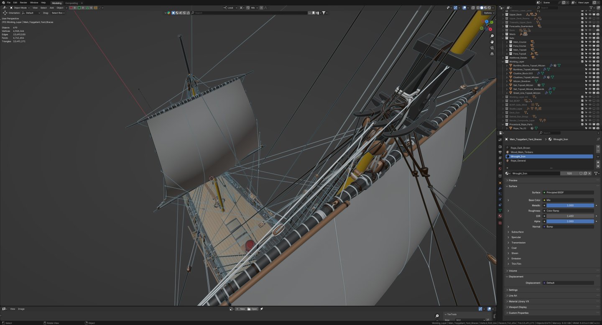Select Wood_Main_Timbers material slot
602x325 pixels.
pos(549,152)
